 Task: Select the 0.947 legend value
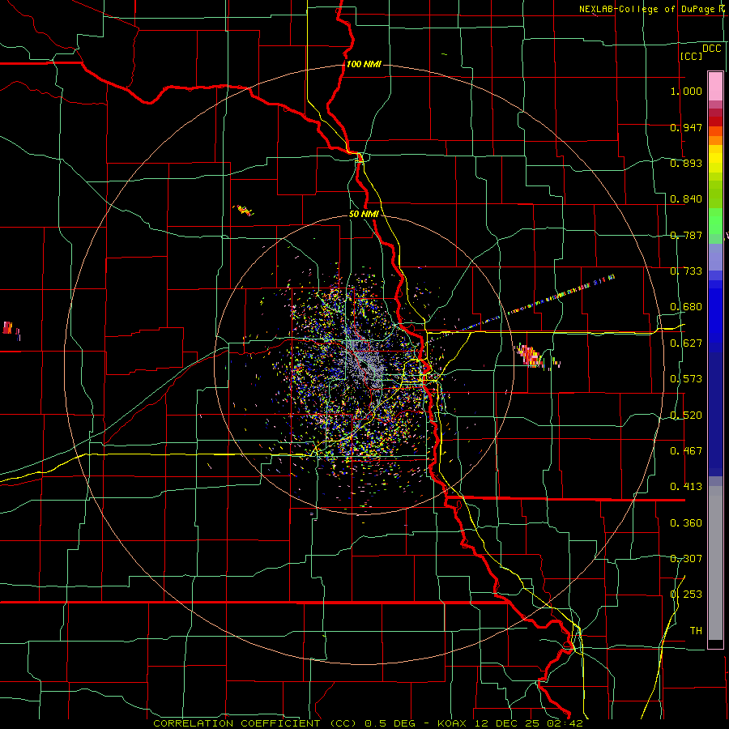[x=686, y=127]
